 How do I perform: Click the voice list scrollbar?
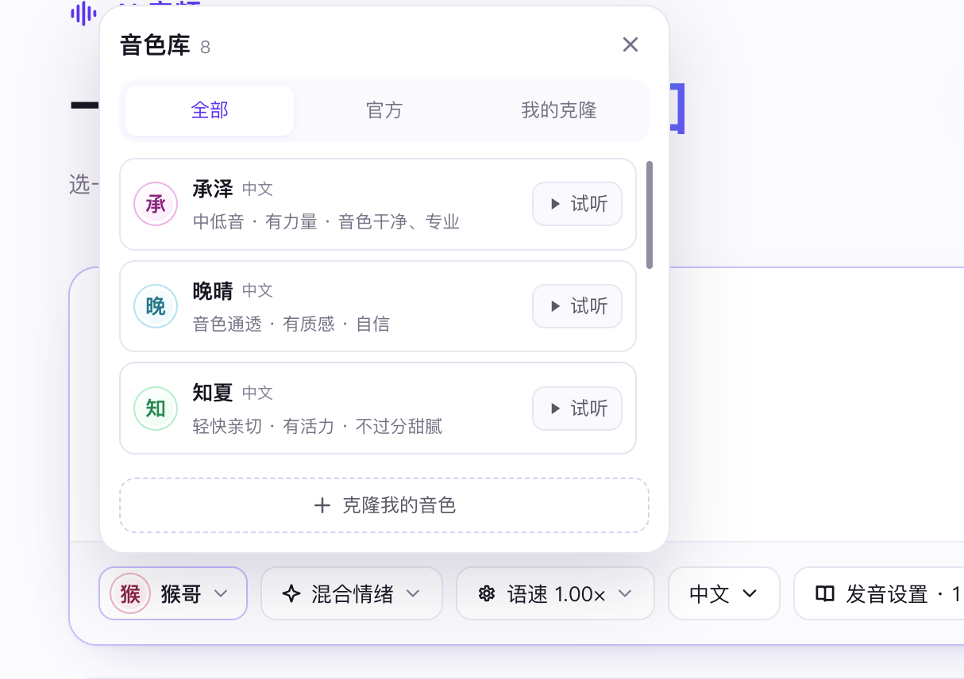[x=650, y=215]
